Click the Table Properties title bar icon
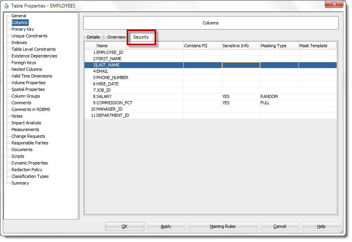 click(x=7, y=6)
